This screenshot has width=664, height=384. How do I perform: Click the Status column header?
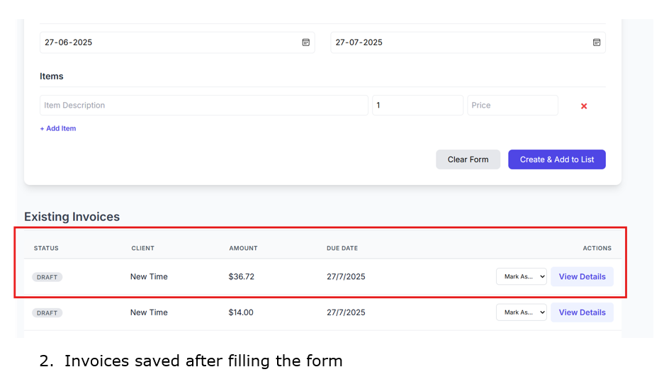(46, 248)
